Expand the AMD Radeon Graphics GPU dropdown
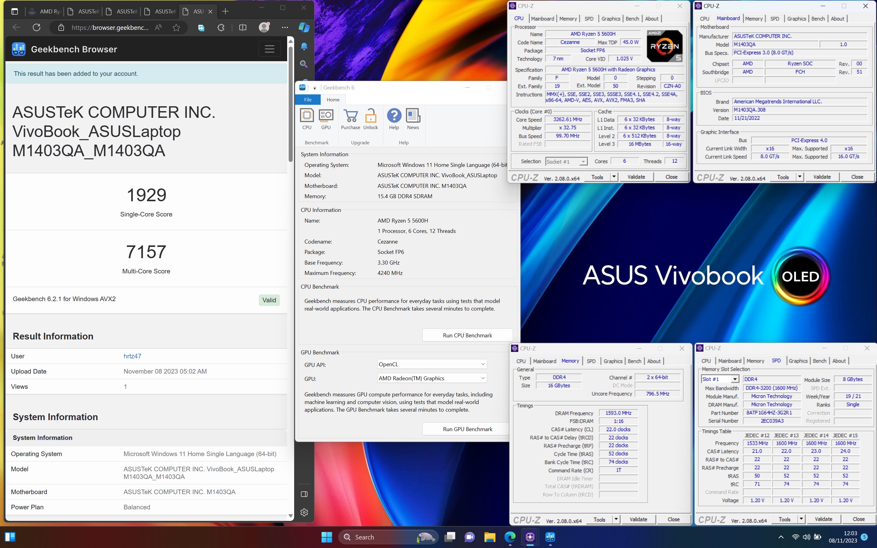 pos(432,378)
